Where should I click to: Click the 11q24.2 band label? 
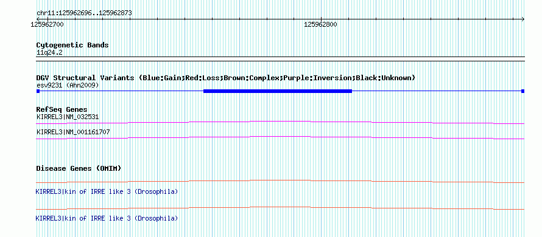click(49, 53)
